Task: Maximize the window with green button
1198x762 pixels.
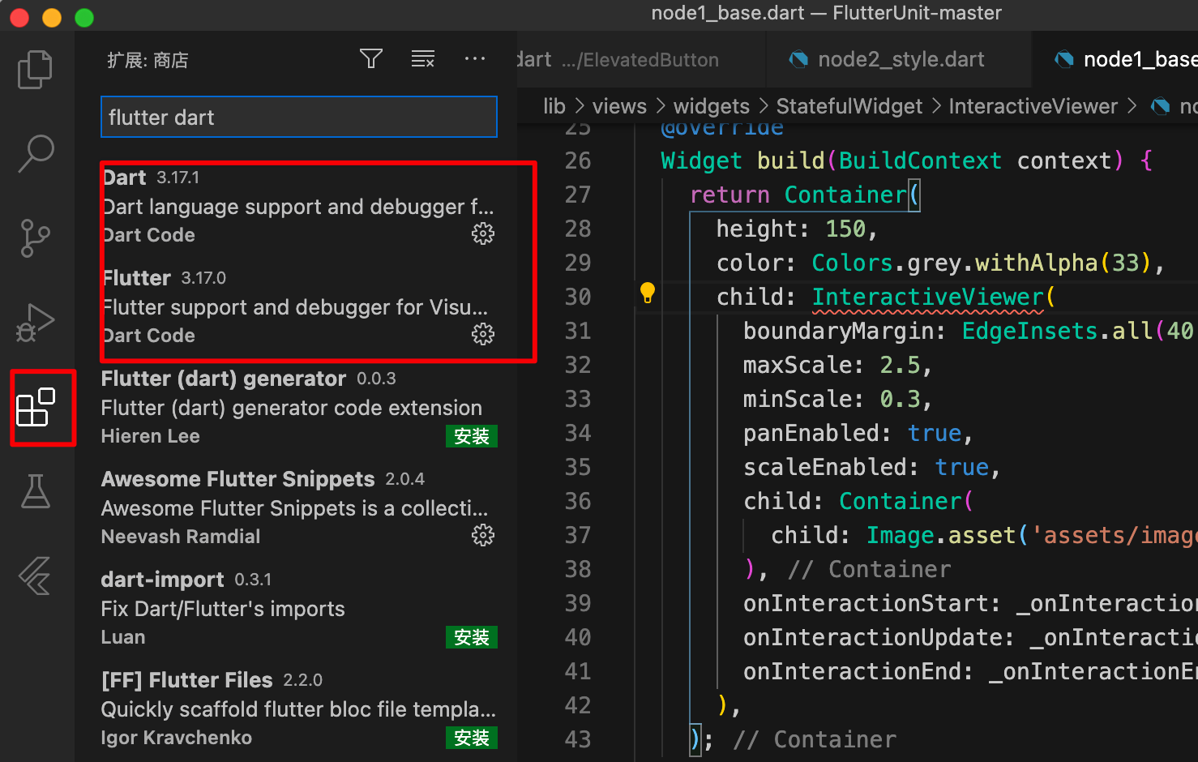Action: 84,18
